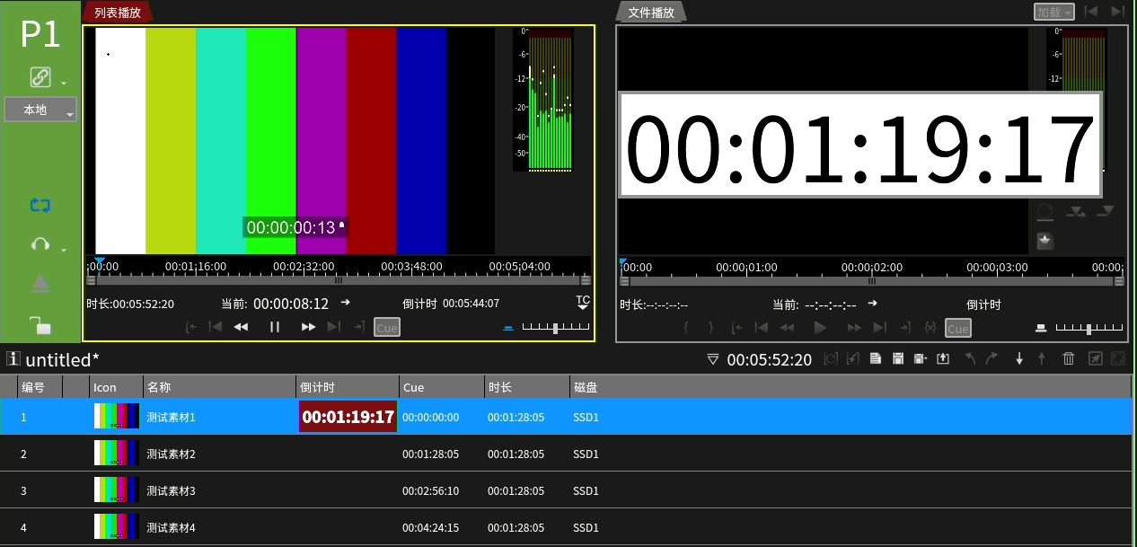Click the eject icon in P1 sidebar
Screen dimensions: 1137x547
pyautogui.click(x=40, y=284)
